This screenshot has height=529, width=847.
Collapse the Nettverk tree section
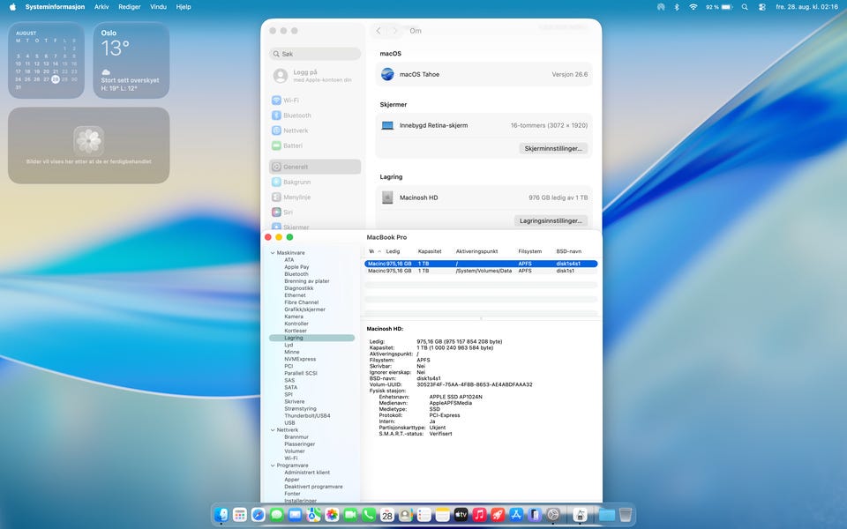(x=273, y=430)
